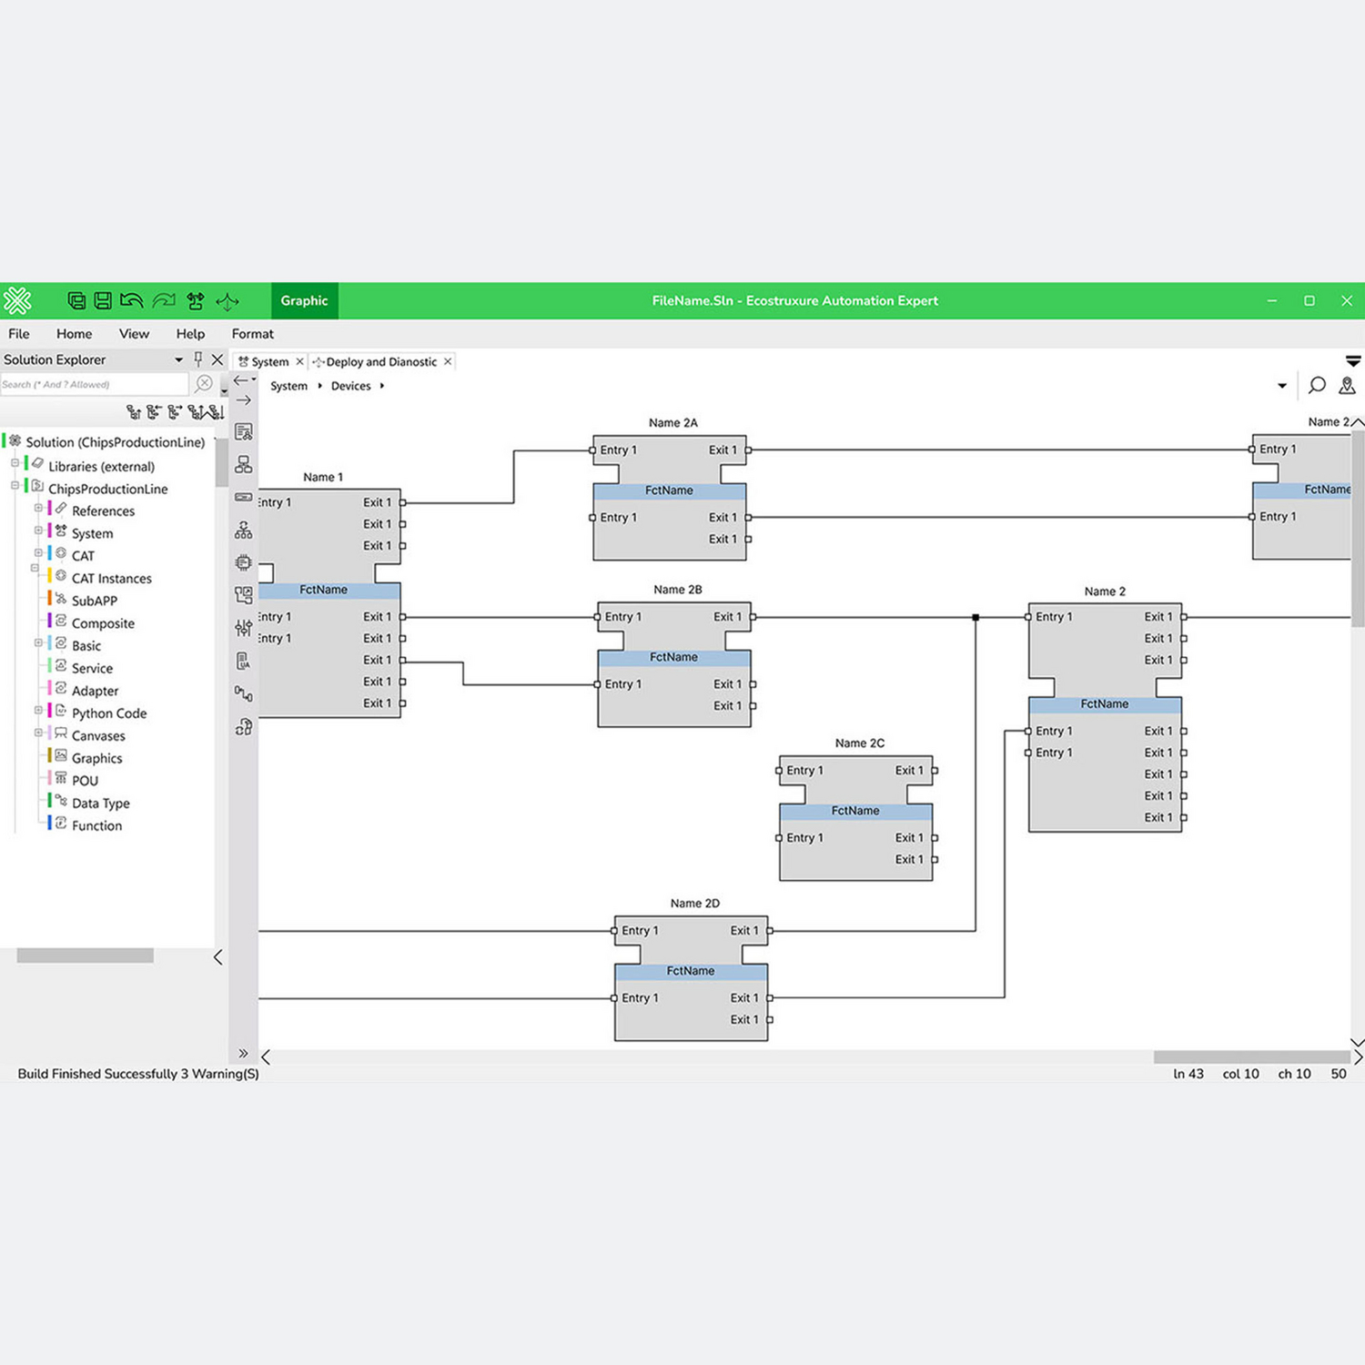1365x1365 pixels.
Task: Switch to Deploy and Dianostic tab
Action: [x=380, y=362]
